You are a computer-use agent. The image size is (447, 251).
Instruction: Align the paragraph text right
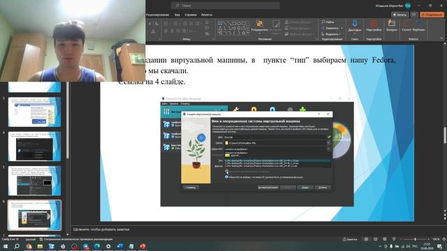pos(178,31)
